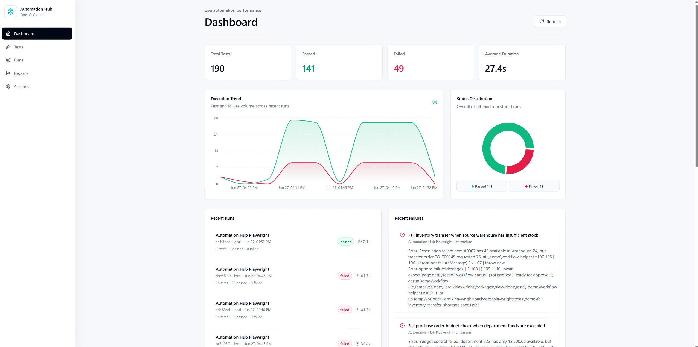The image size is (698, 347).
Task: Click the clock icon beside 2.1s duration
Action: pos(360,242)
